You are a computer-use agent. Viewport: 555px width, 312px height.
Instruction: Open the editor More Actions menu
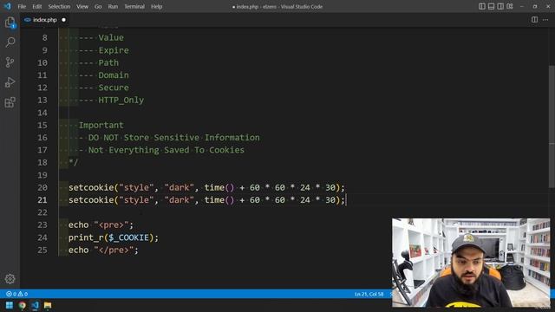click(x=545, y=20)
